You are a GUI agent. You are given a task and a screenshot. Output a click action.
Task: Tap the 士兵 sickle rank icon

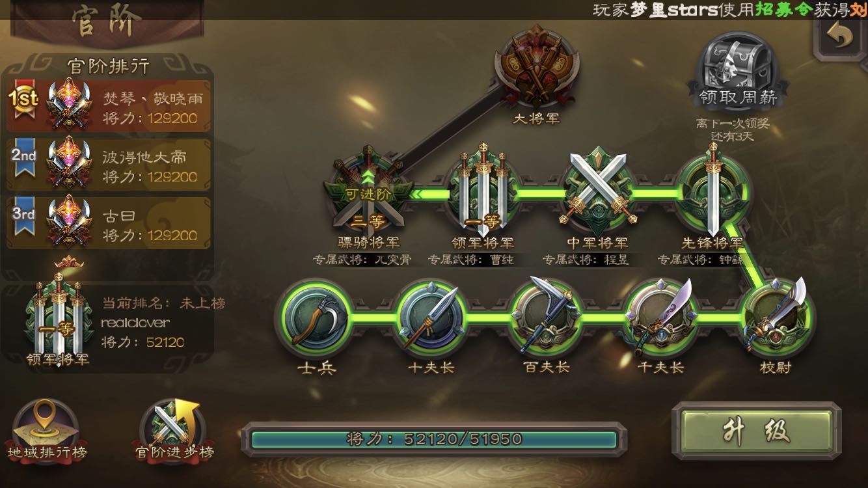315,319
